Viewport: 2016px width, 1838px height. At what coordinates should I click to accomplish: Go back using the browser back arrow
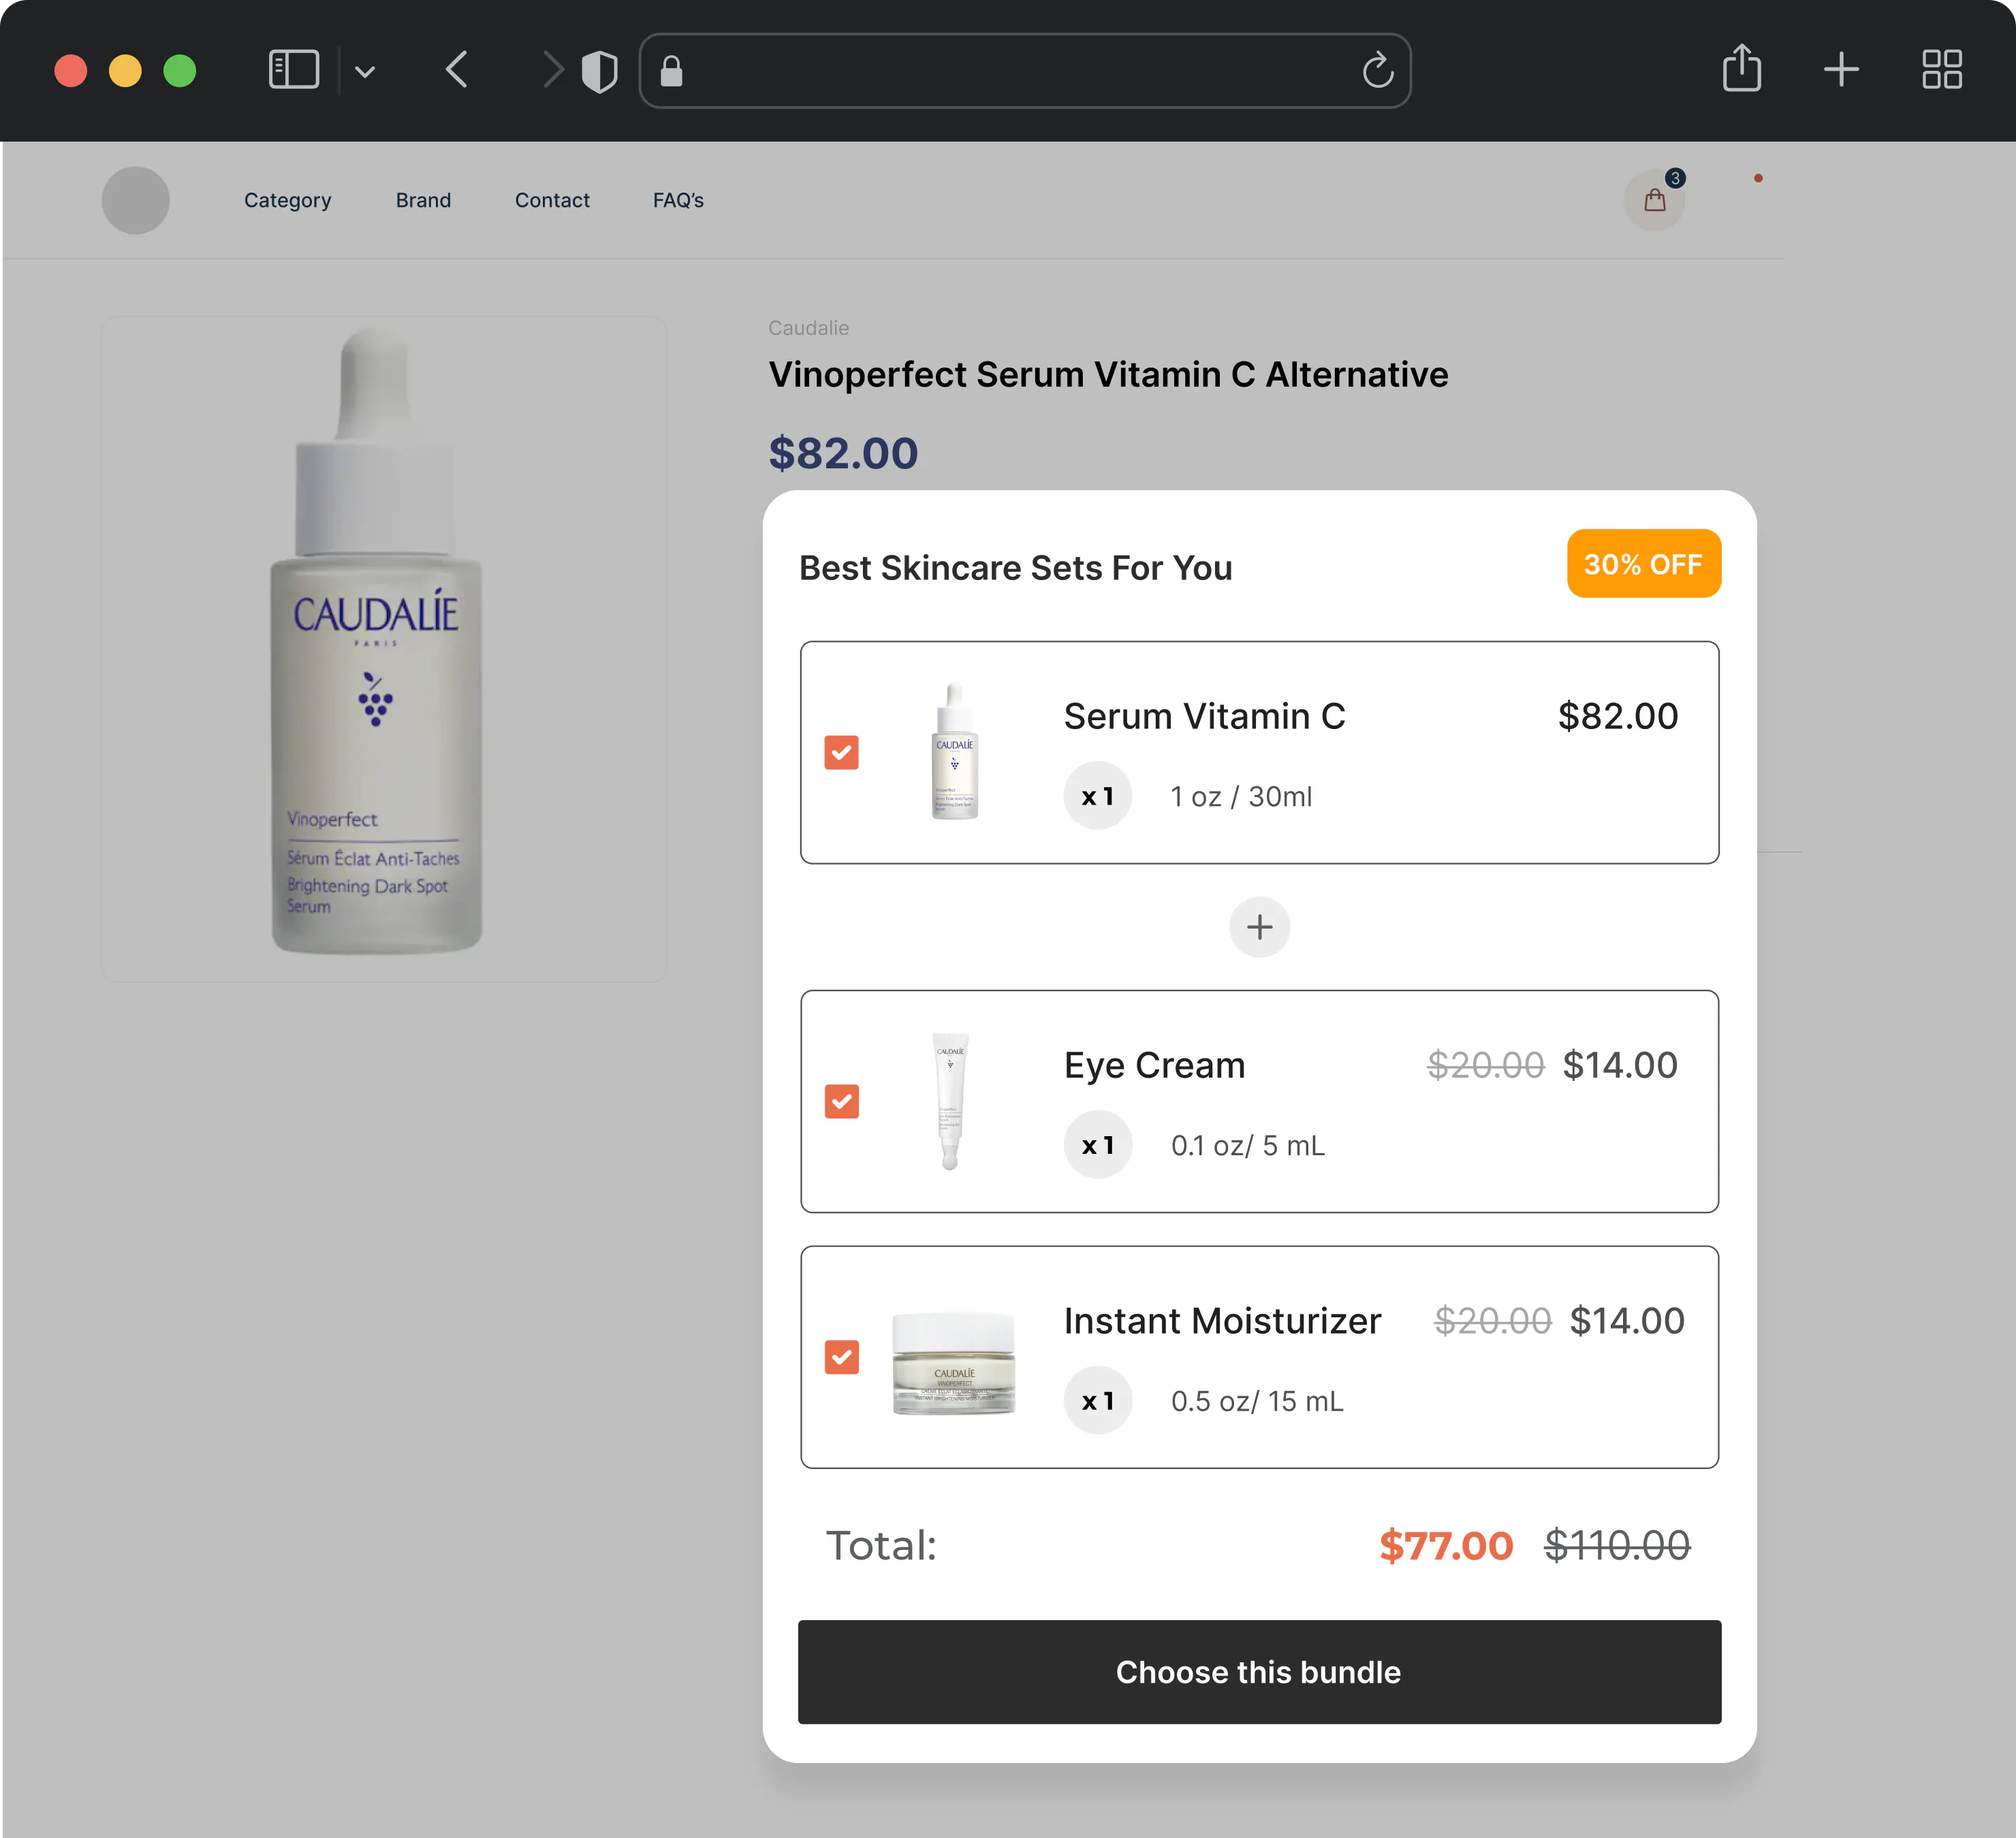coord(457,70)
